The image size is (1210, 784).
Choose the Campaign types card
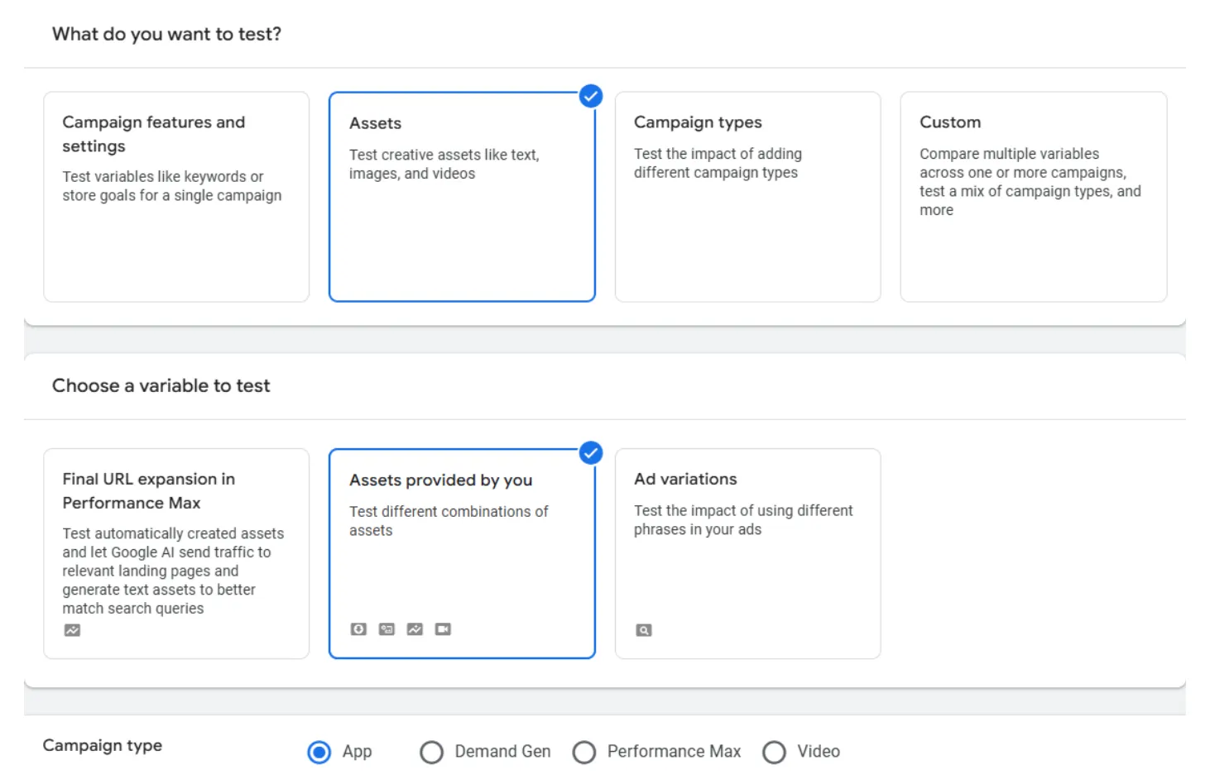(748, 197)
